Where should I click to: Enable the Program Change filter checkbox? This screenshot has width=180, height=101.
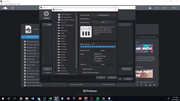click(93, 56)
